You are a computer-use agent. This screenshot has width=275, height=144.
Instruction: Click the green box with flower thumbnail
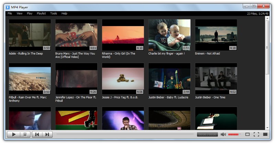(x=216, y=118)
